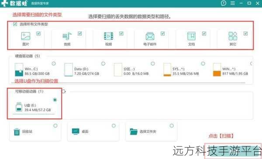The height and width of the screenshot is (159, 262).
Task: Click the 桌面 label
Action: 85,132
